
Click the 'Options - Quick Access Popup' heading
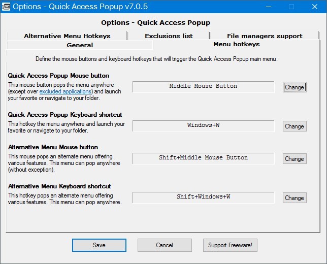pyautogui.click(x=155, y=22)
